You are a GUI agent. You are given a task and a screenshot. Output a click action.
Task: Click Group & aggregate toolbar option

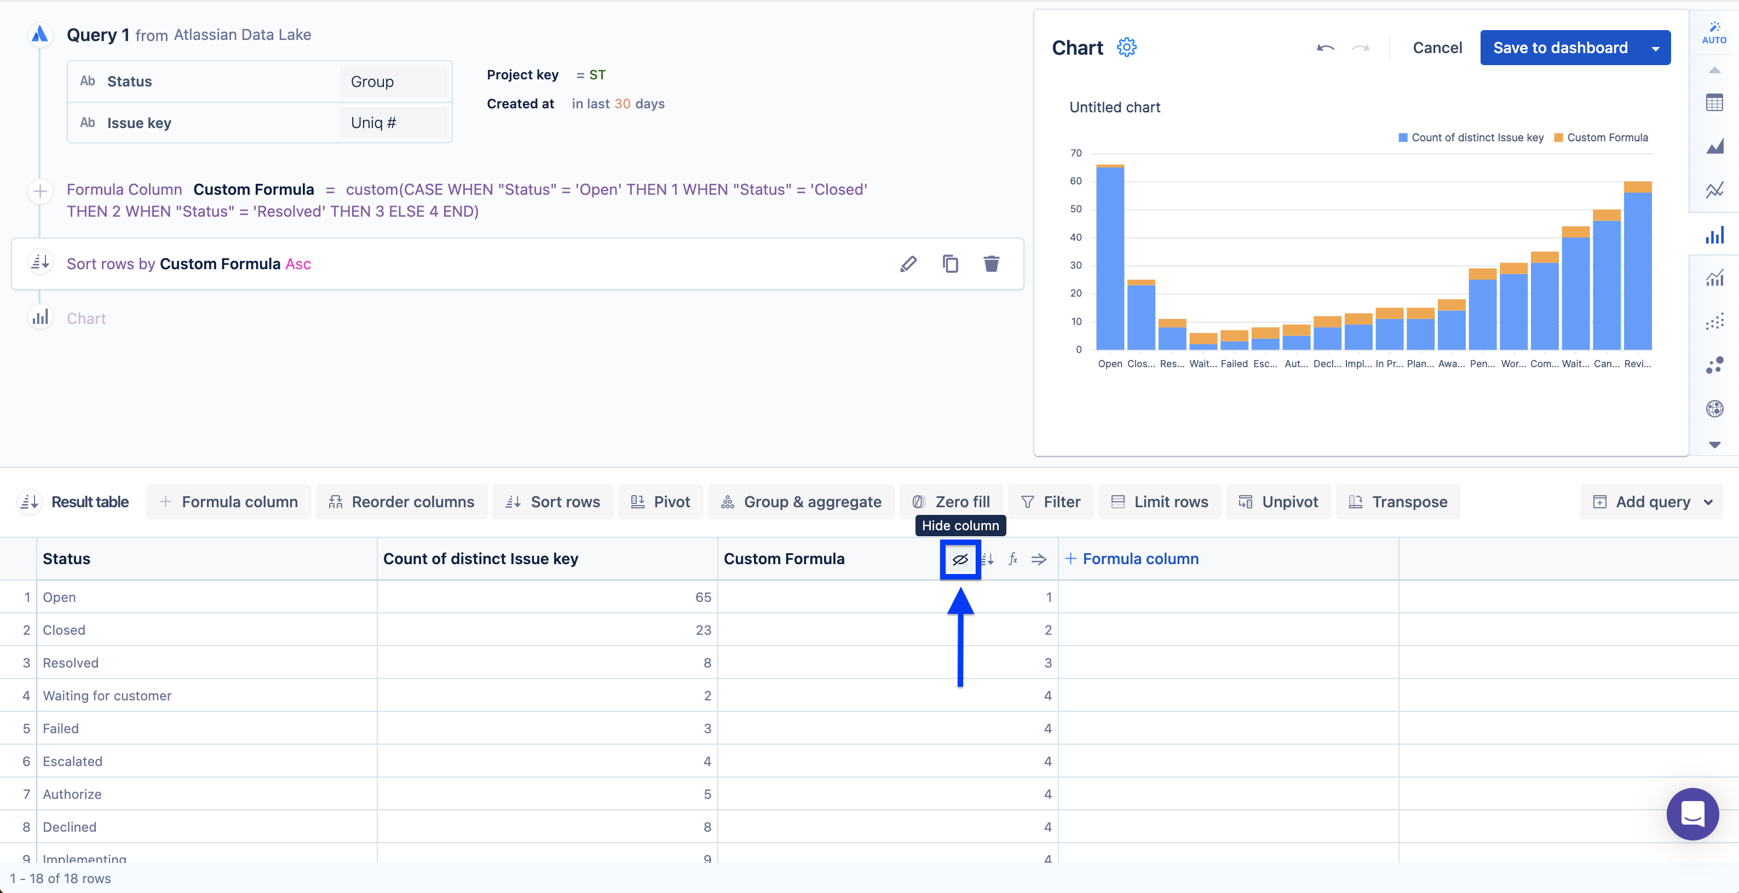coord(801,502)
